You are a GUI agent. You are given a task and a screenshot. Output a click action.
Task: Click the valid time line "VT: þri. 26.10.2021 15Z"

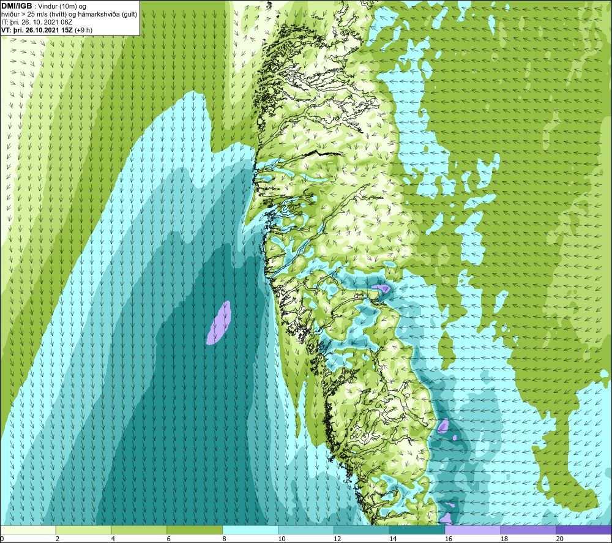tap(38, 30)
